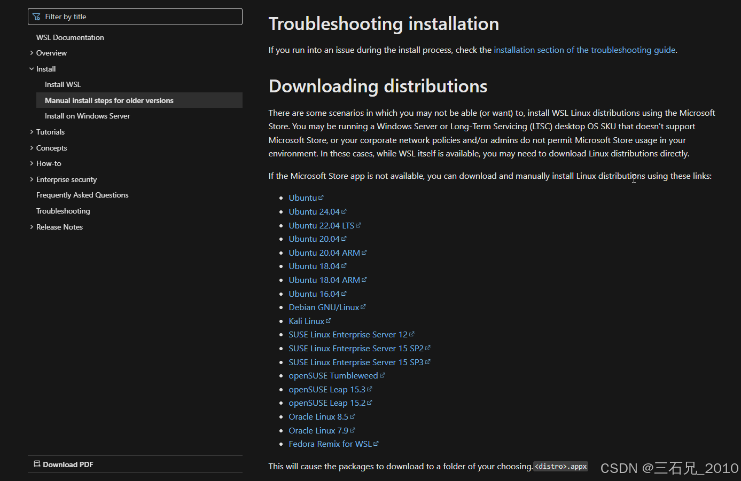Click the Release Notes sidebar label
The width and height of the screenshot is (741, 481).
pos(59,227)
